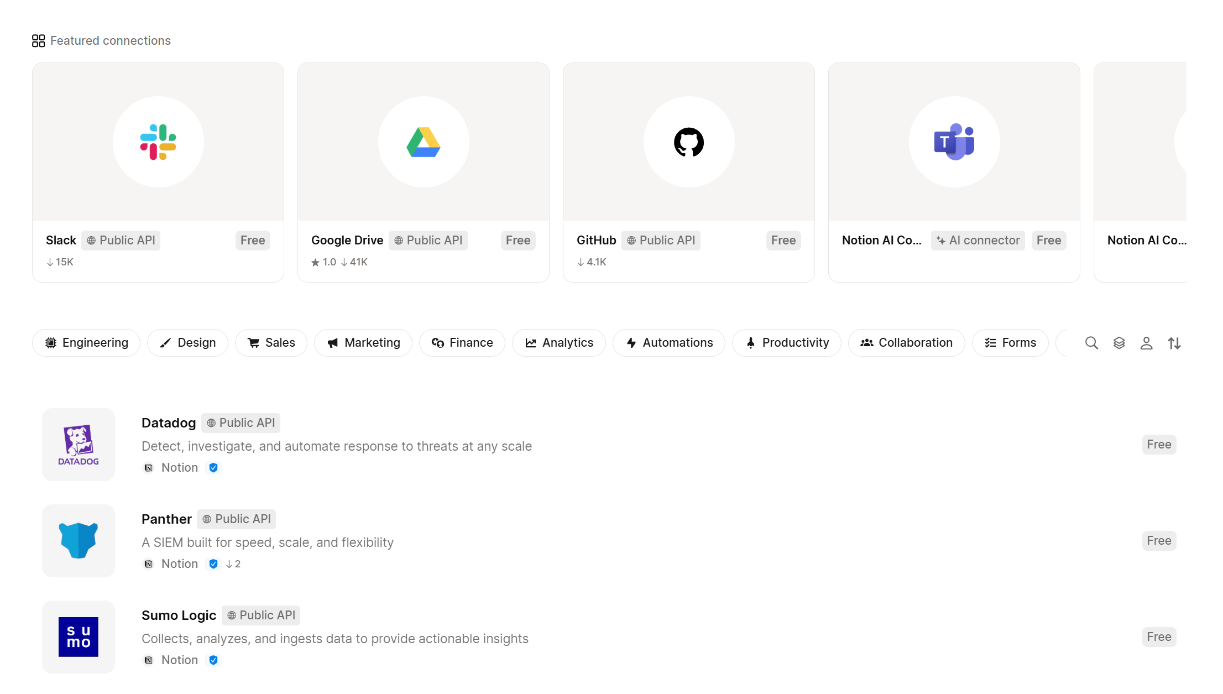Click GitHub's 4.1K downloads count
Image resolution: width=1223 pixels, height=694 pixels.
592,262
